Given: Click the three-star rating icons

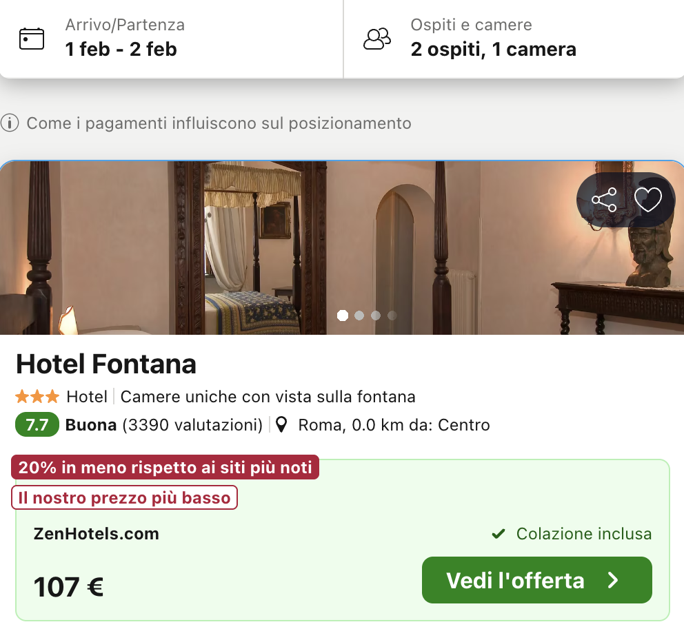Looking at the screenshot, I should 37,397.
